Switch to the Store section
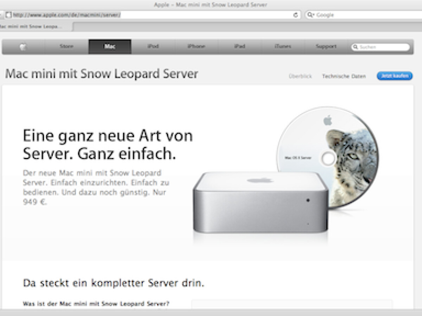 [66, 46]
